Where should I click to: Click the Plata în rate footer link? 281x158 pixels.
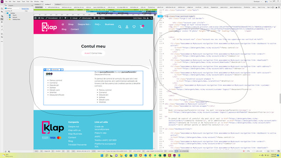(101, 133)
